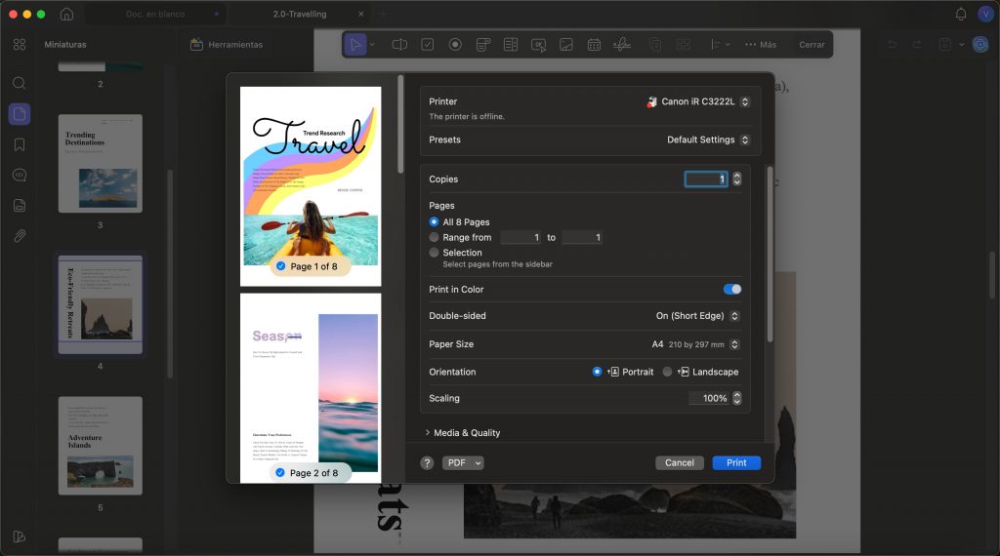Click the Scaling 100% field
The height and width of the screenshot is (556, 1000).
(709, 398)
